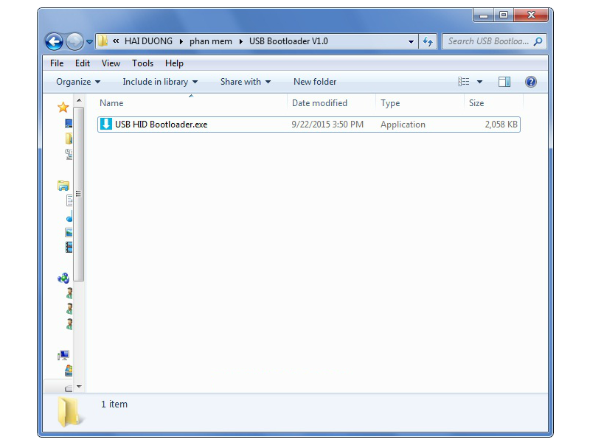Click the Change your view icon

[464, 82]
